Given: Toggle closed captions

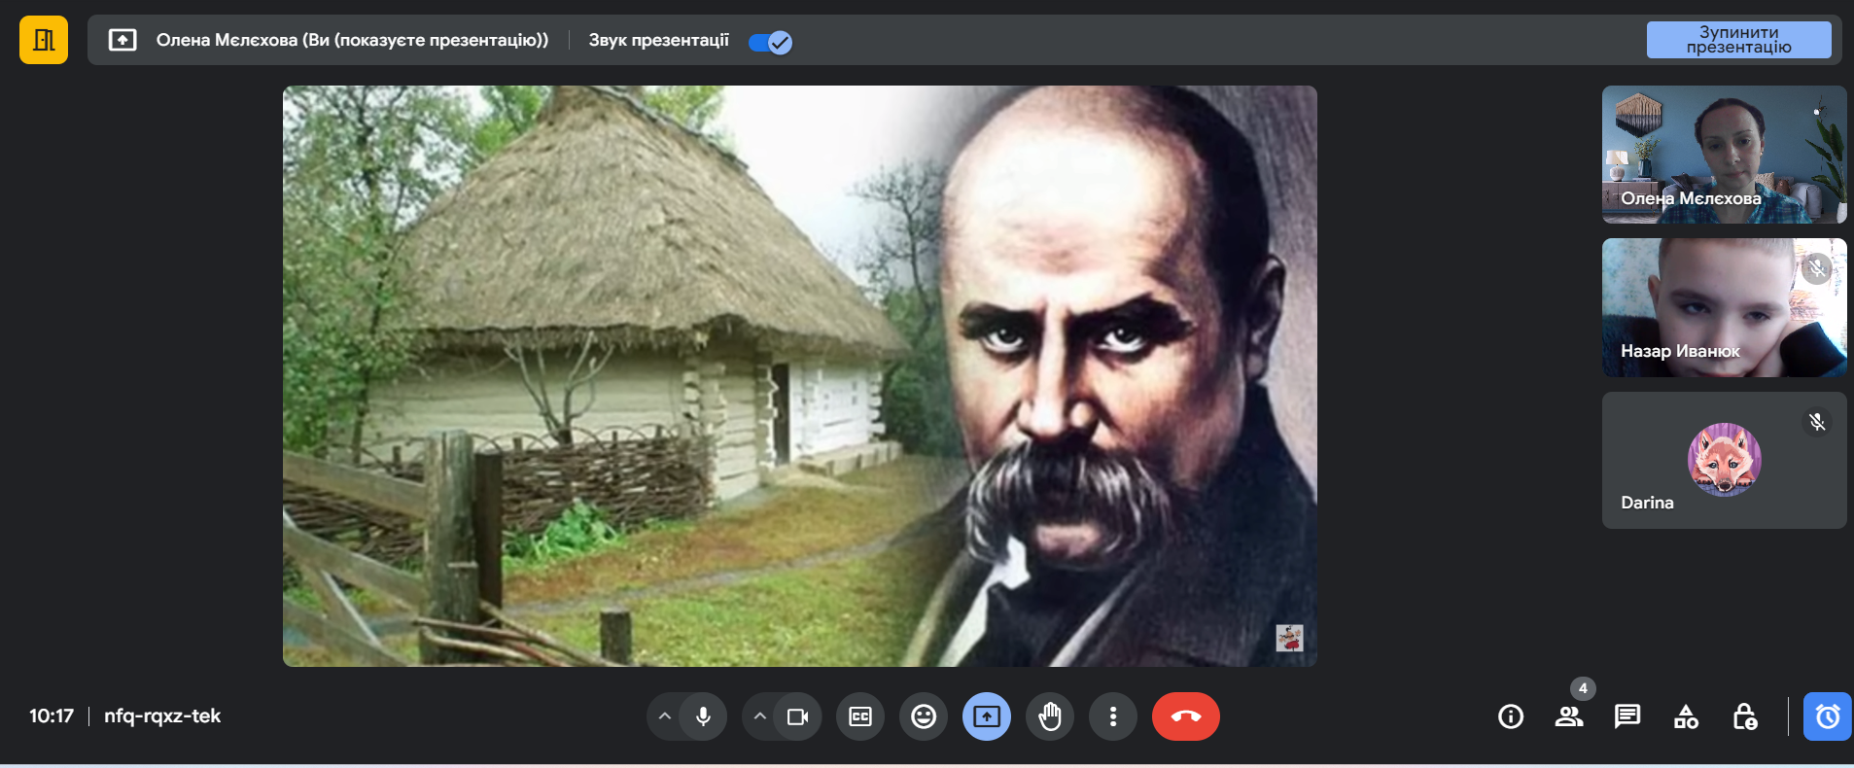Looking at the screenshot, I should point(860,716).
